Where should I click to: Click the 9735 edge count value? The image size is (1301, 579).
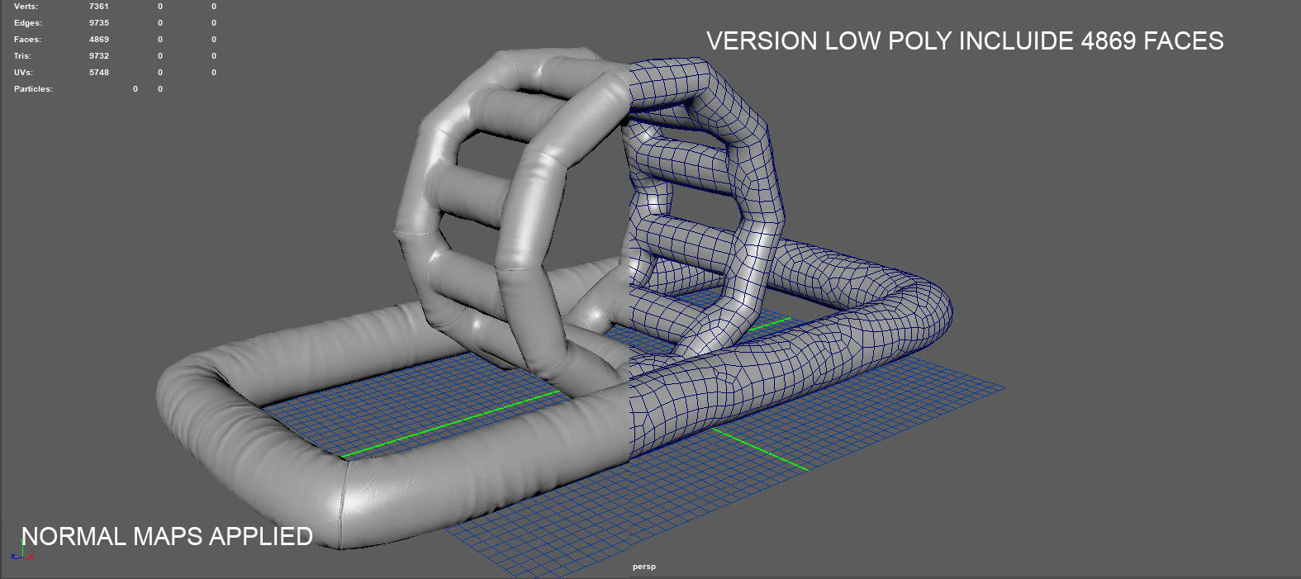99,23
